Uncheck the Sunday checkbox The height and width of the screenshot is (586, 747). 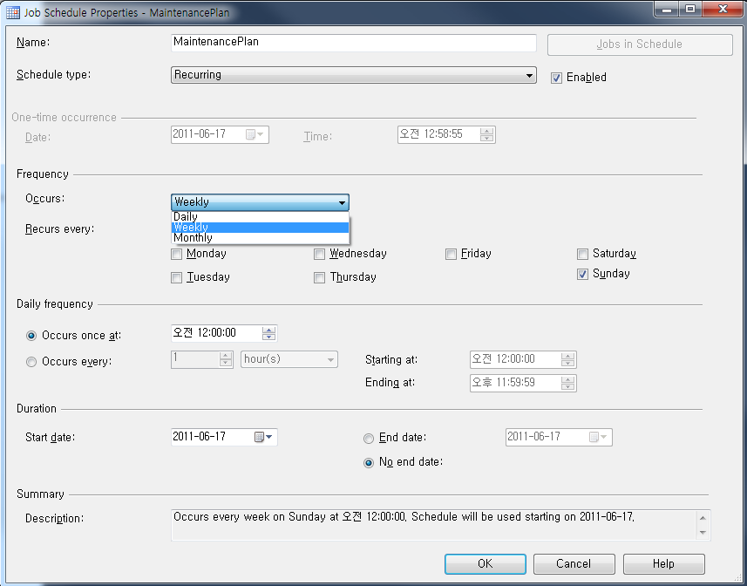pyautogui.click(x=582, y=274)
